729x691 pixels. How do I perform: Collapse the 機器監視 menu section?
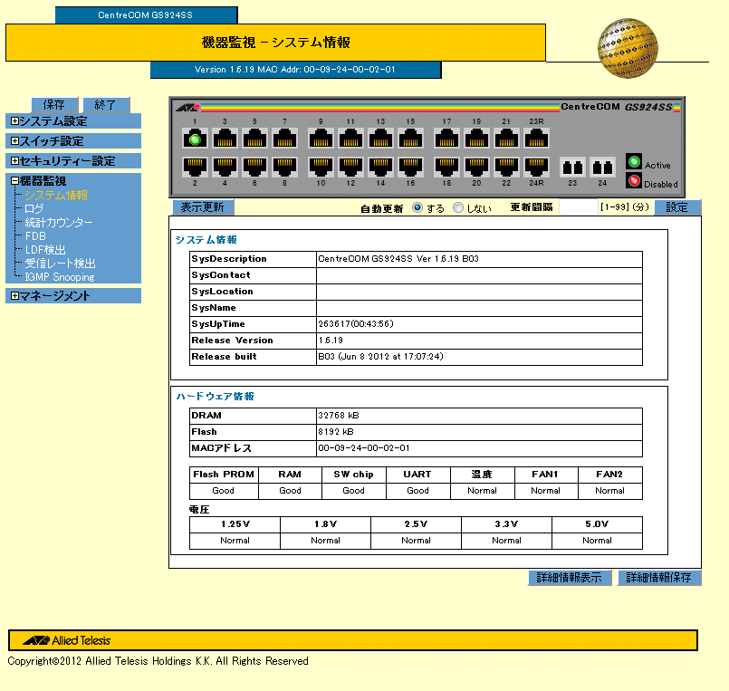[x=14, y=181]
